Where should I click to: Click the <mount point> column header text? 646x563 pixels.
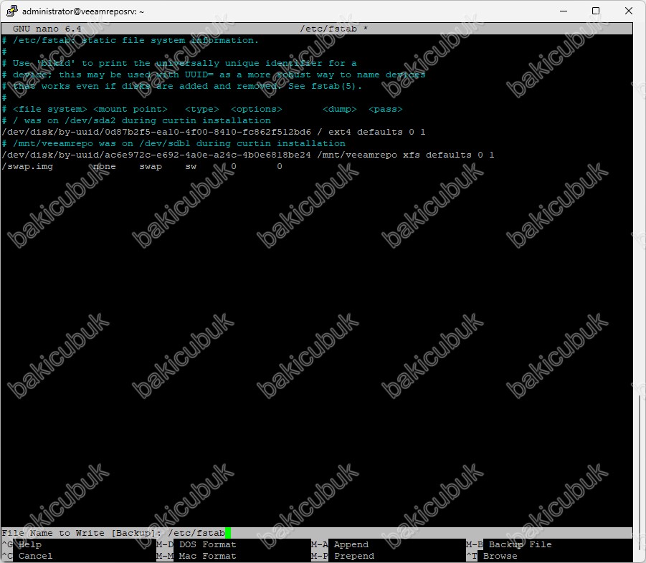(x=130, y=109)
